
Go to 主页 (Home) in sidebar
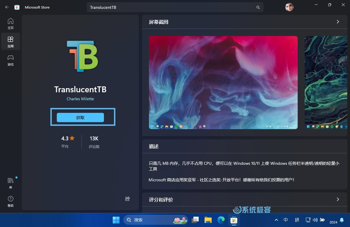click(x=11, y=24)
